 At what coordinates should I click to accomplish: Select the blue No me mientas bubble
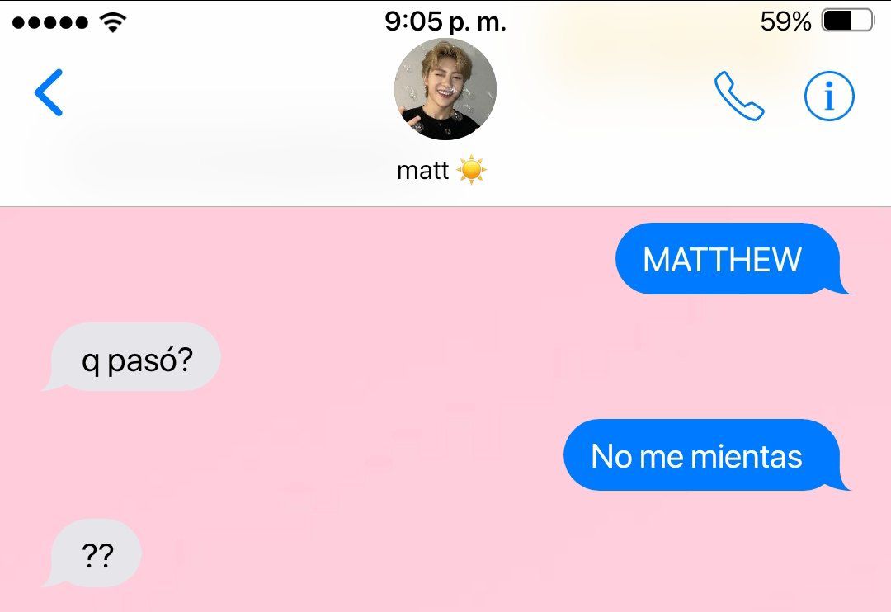click(x=702, y=454)
